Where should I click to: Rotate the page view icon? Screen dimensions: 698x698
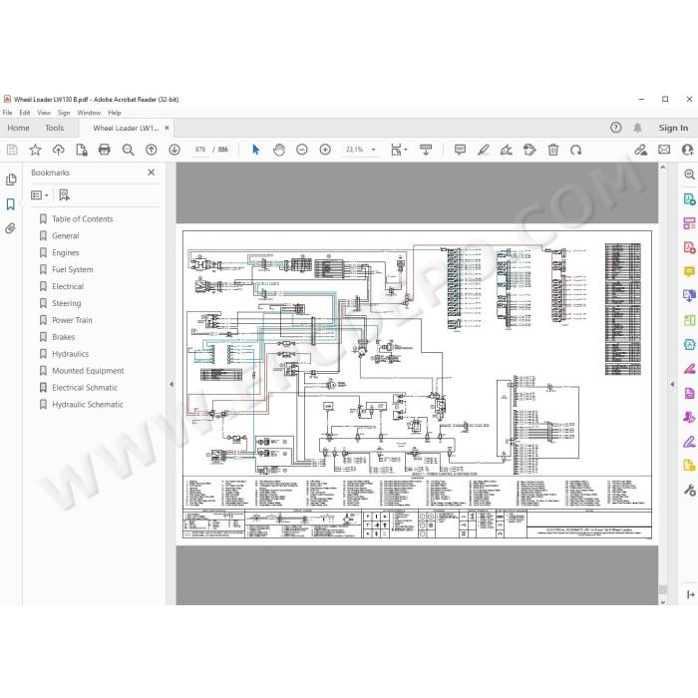[576, 150]
